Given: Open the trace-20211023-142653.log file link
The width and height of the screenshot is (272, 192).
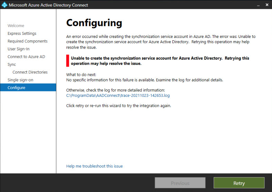Looking at the screenshot, I should tap(118, 95).
